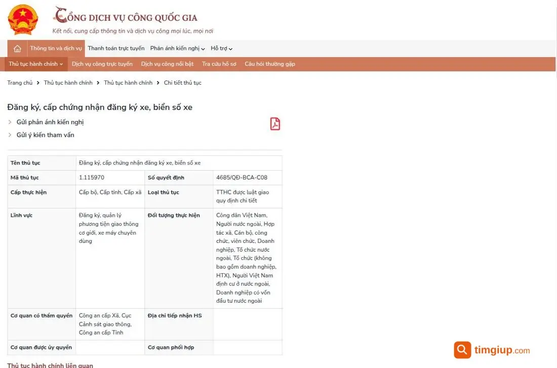Click the home icon in navigation bar
557x368 pixels.
(17, 49)
